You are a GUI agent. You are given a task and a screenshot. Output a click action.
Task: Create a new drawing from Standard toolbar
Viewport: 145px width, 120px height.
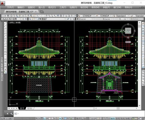pyautogui.click(x=2, y=16)
